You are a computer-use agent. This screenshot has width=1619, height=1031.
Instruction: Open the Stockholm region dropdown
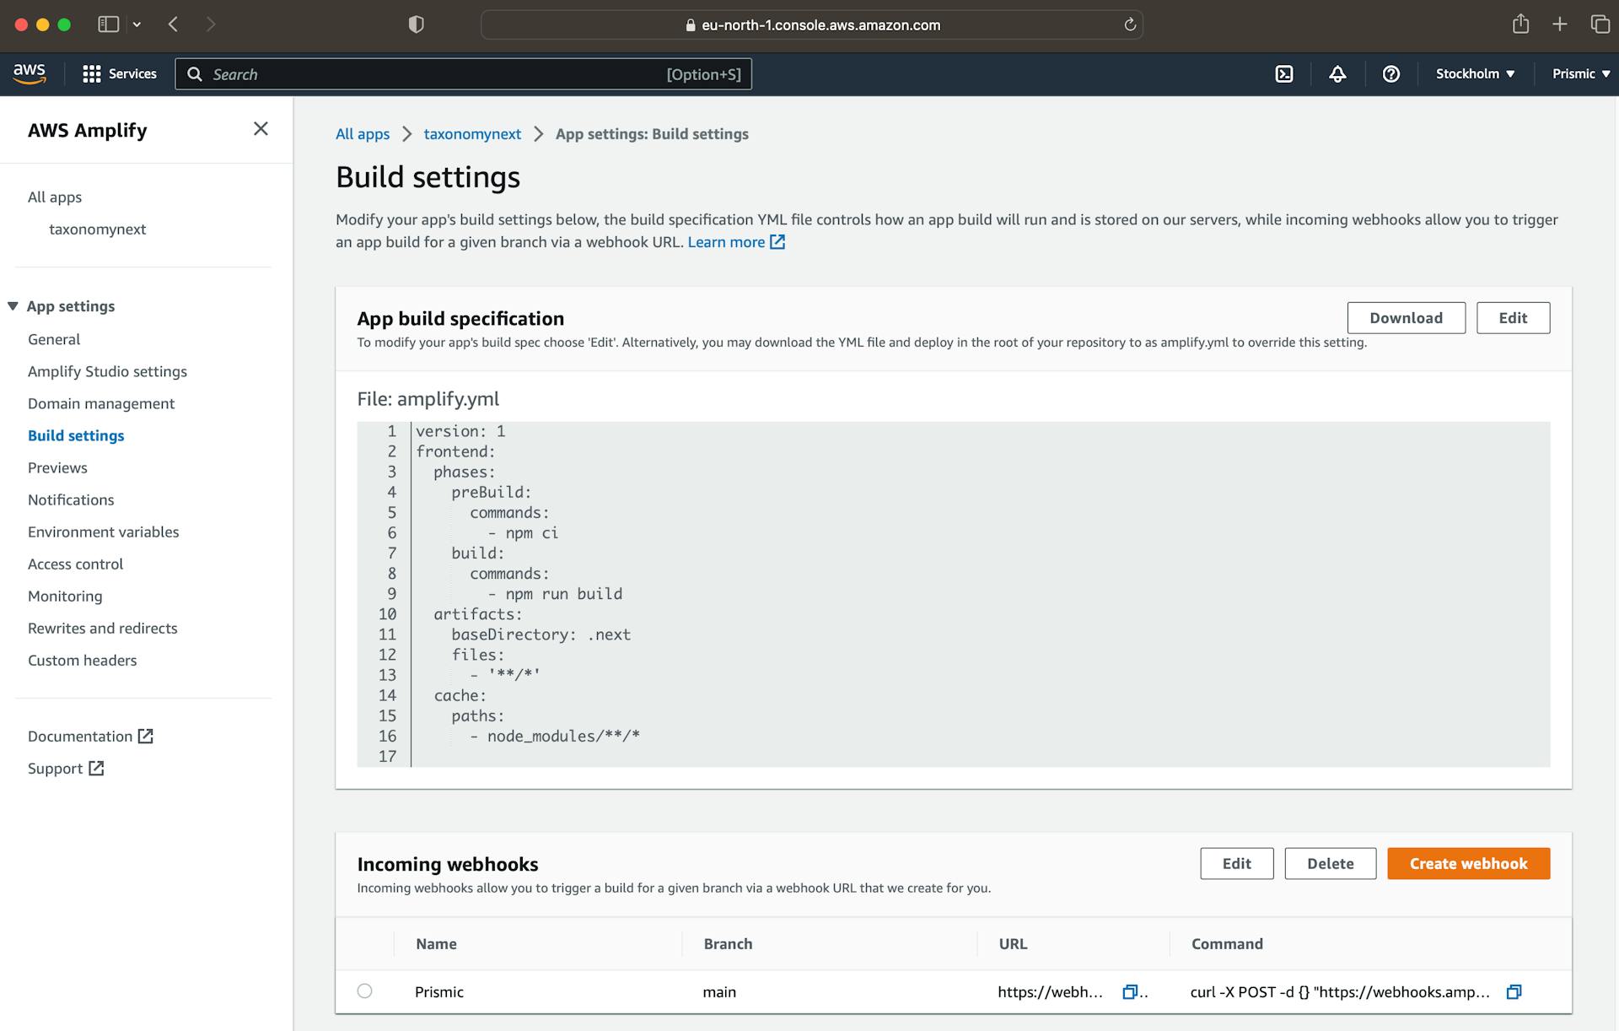[x=1475, y=74]
